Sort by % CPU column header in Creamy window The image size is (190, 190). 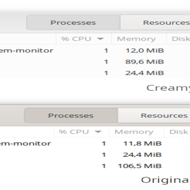pos(84,38)
